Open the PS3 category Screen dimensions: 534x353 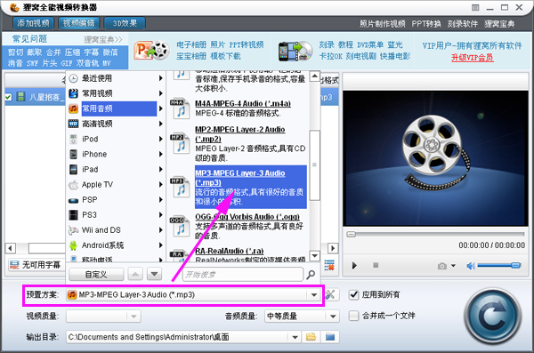116,215
